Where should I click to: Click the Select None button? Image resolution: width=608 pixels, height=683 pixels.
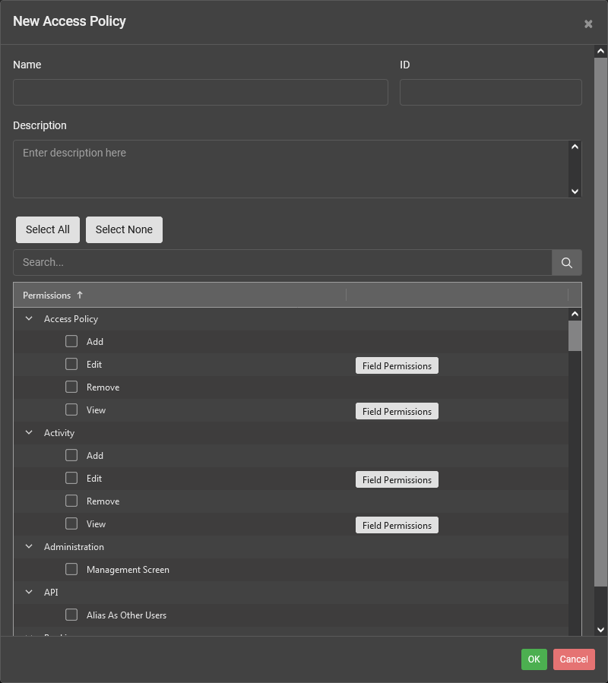[x=124, y=229]
